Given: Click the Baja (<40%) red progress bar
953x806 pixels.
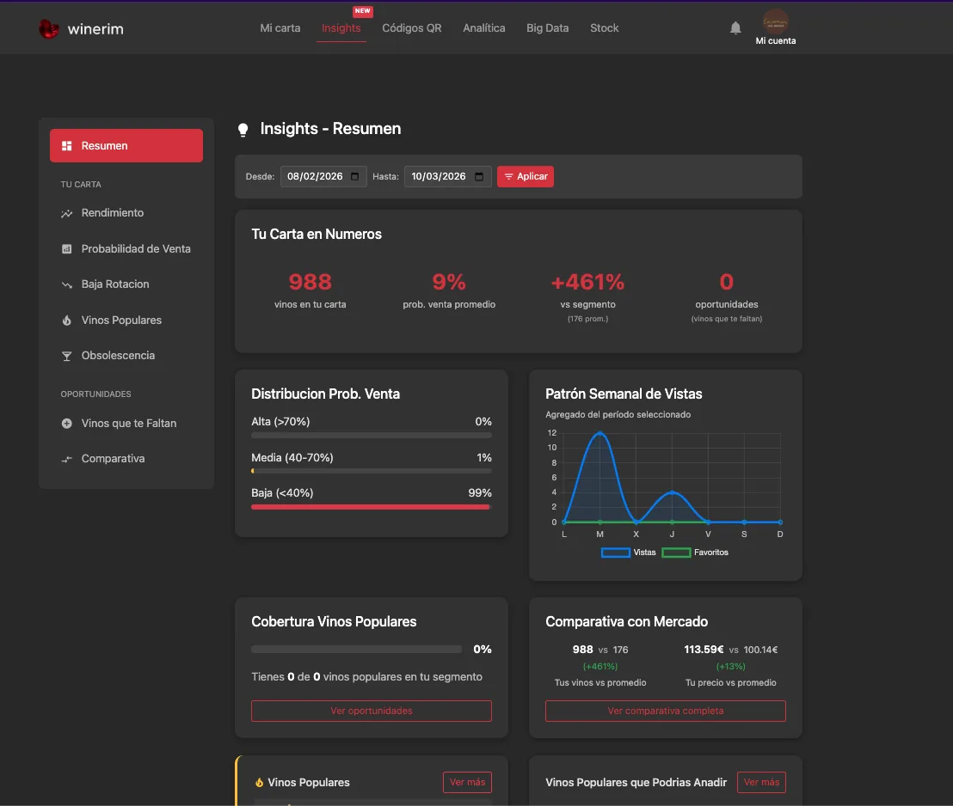Looking at the screenshot, I should [371, 507].
